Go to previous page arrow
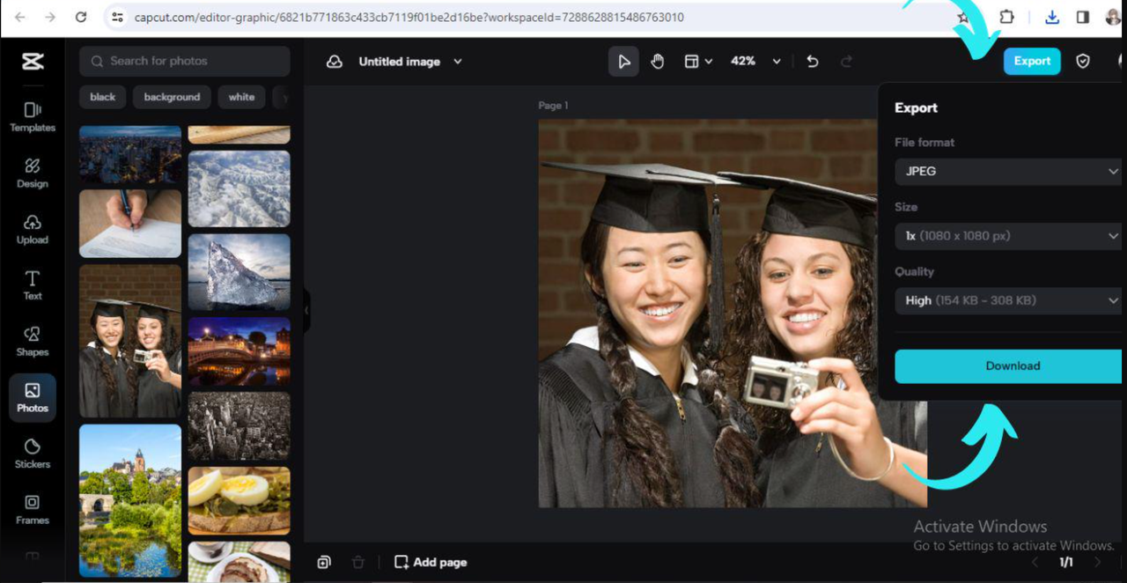The height and width of the screenshot is (583, 1127). (x=1035, y=562)
